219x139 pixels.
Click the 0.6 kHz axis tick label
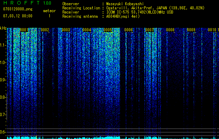(3, 132)
